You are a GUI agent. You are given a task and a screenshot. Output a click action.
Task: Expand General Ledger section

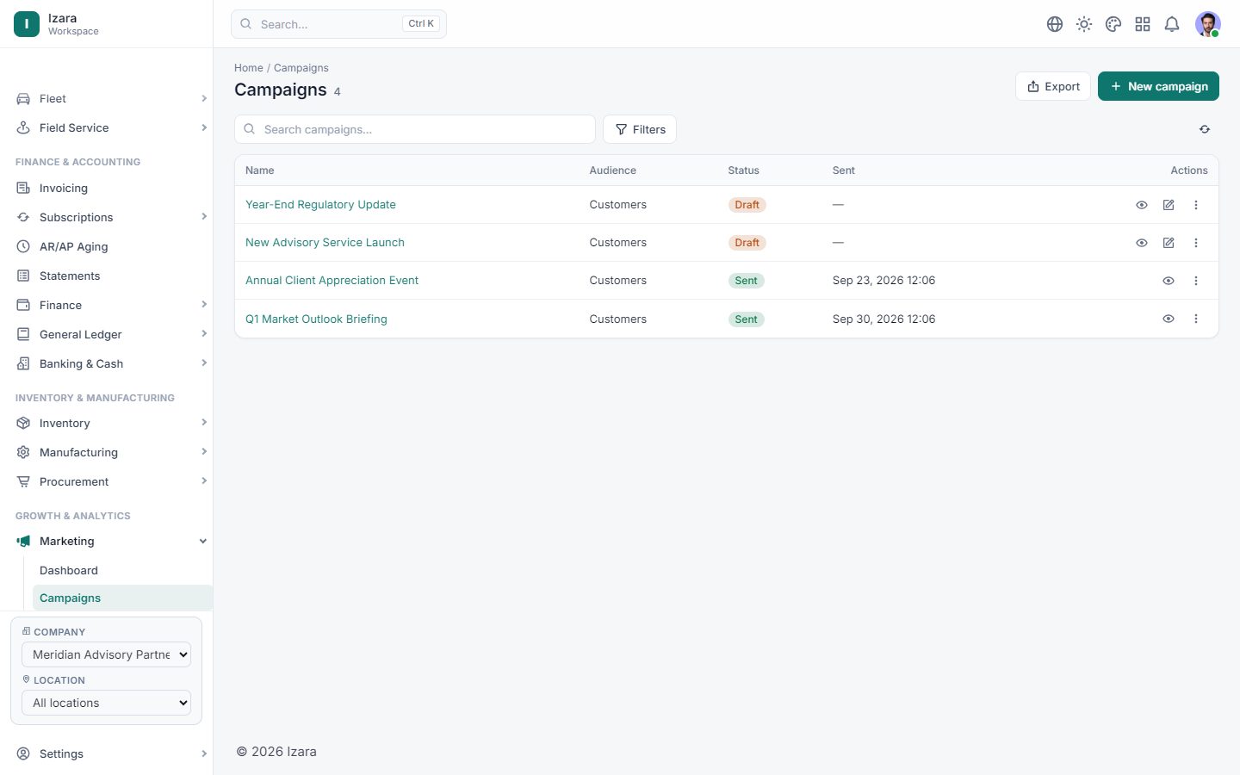(112, 335)
